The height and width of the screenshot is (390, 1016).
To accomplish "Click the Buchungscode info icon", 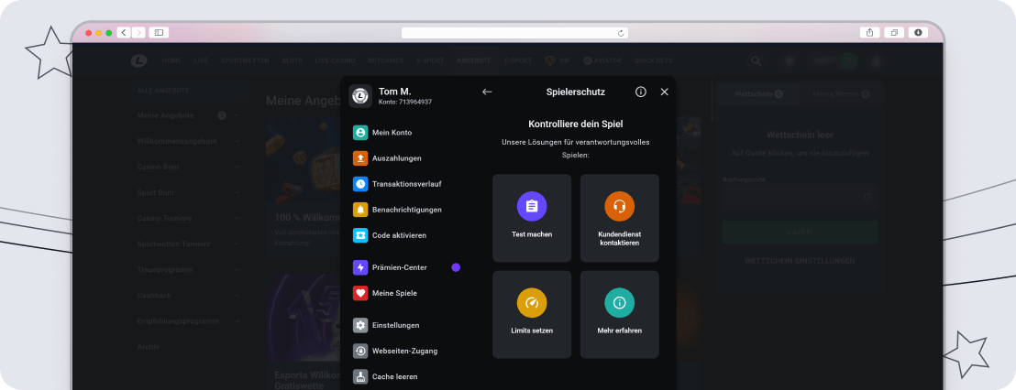I will 867,197.
